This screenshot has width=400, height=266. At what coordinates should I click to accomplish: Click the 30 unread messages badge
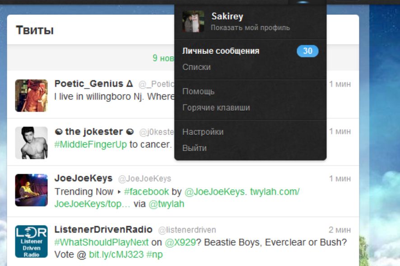point(307,51)
